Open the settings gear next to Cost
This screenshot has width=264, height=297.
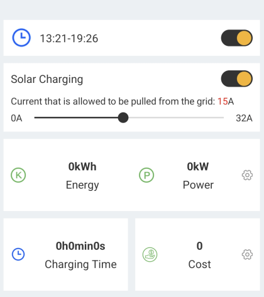point(247,254)
